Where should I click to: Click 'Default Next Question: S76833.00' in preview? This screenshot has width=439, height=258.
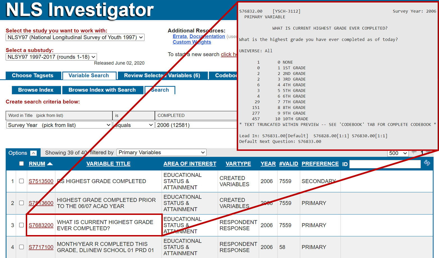pos(280,142)
